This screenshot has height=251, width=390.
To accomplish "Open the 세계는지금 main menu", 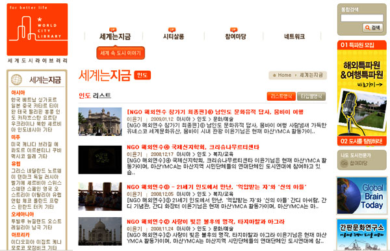I will click(x=115, y=36).
